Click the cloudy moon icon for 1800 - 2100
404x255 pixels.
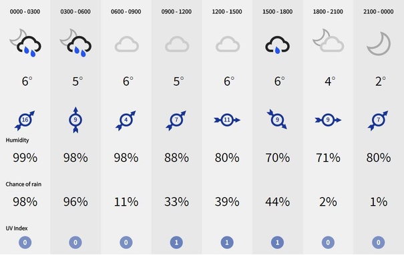pyautogui.click(x=328, y=41)
